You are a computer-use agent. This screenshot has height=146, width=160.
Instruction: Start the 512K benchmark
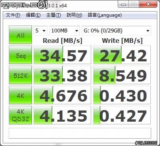coord(20,75)
